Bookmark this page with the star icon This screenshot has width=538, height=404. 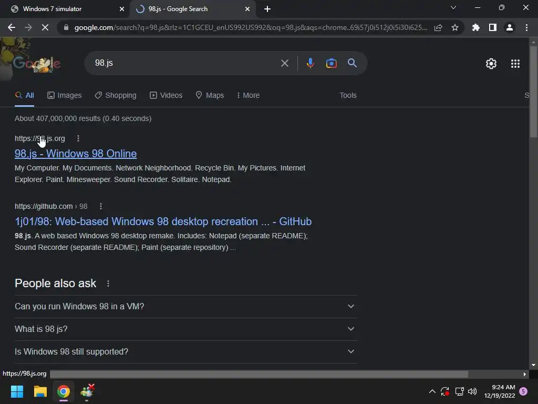(x=455, y=27)
